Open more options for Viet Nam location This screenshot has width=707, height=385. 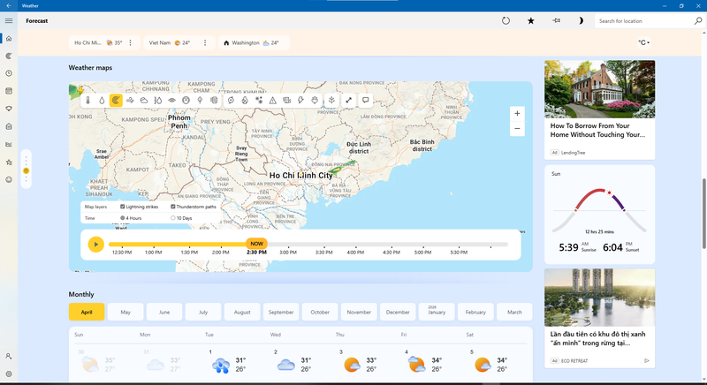tap(205, 42)
